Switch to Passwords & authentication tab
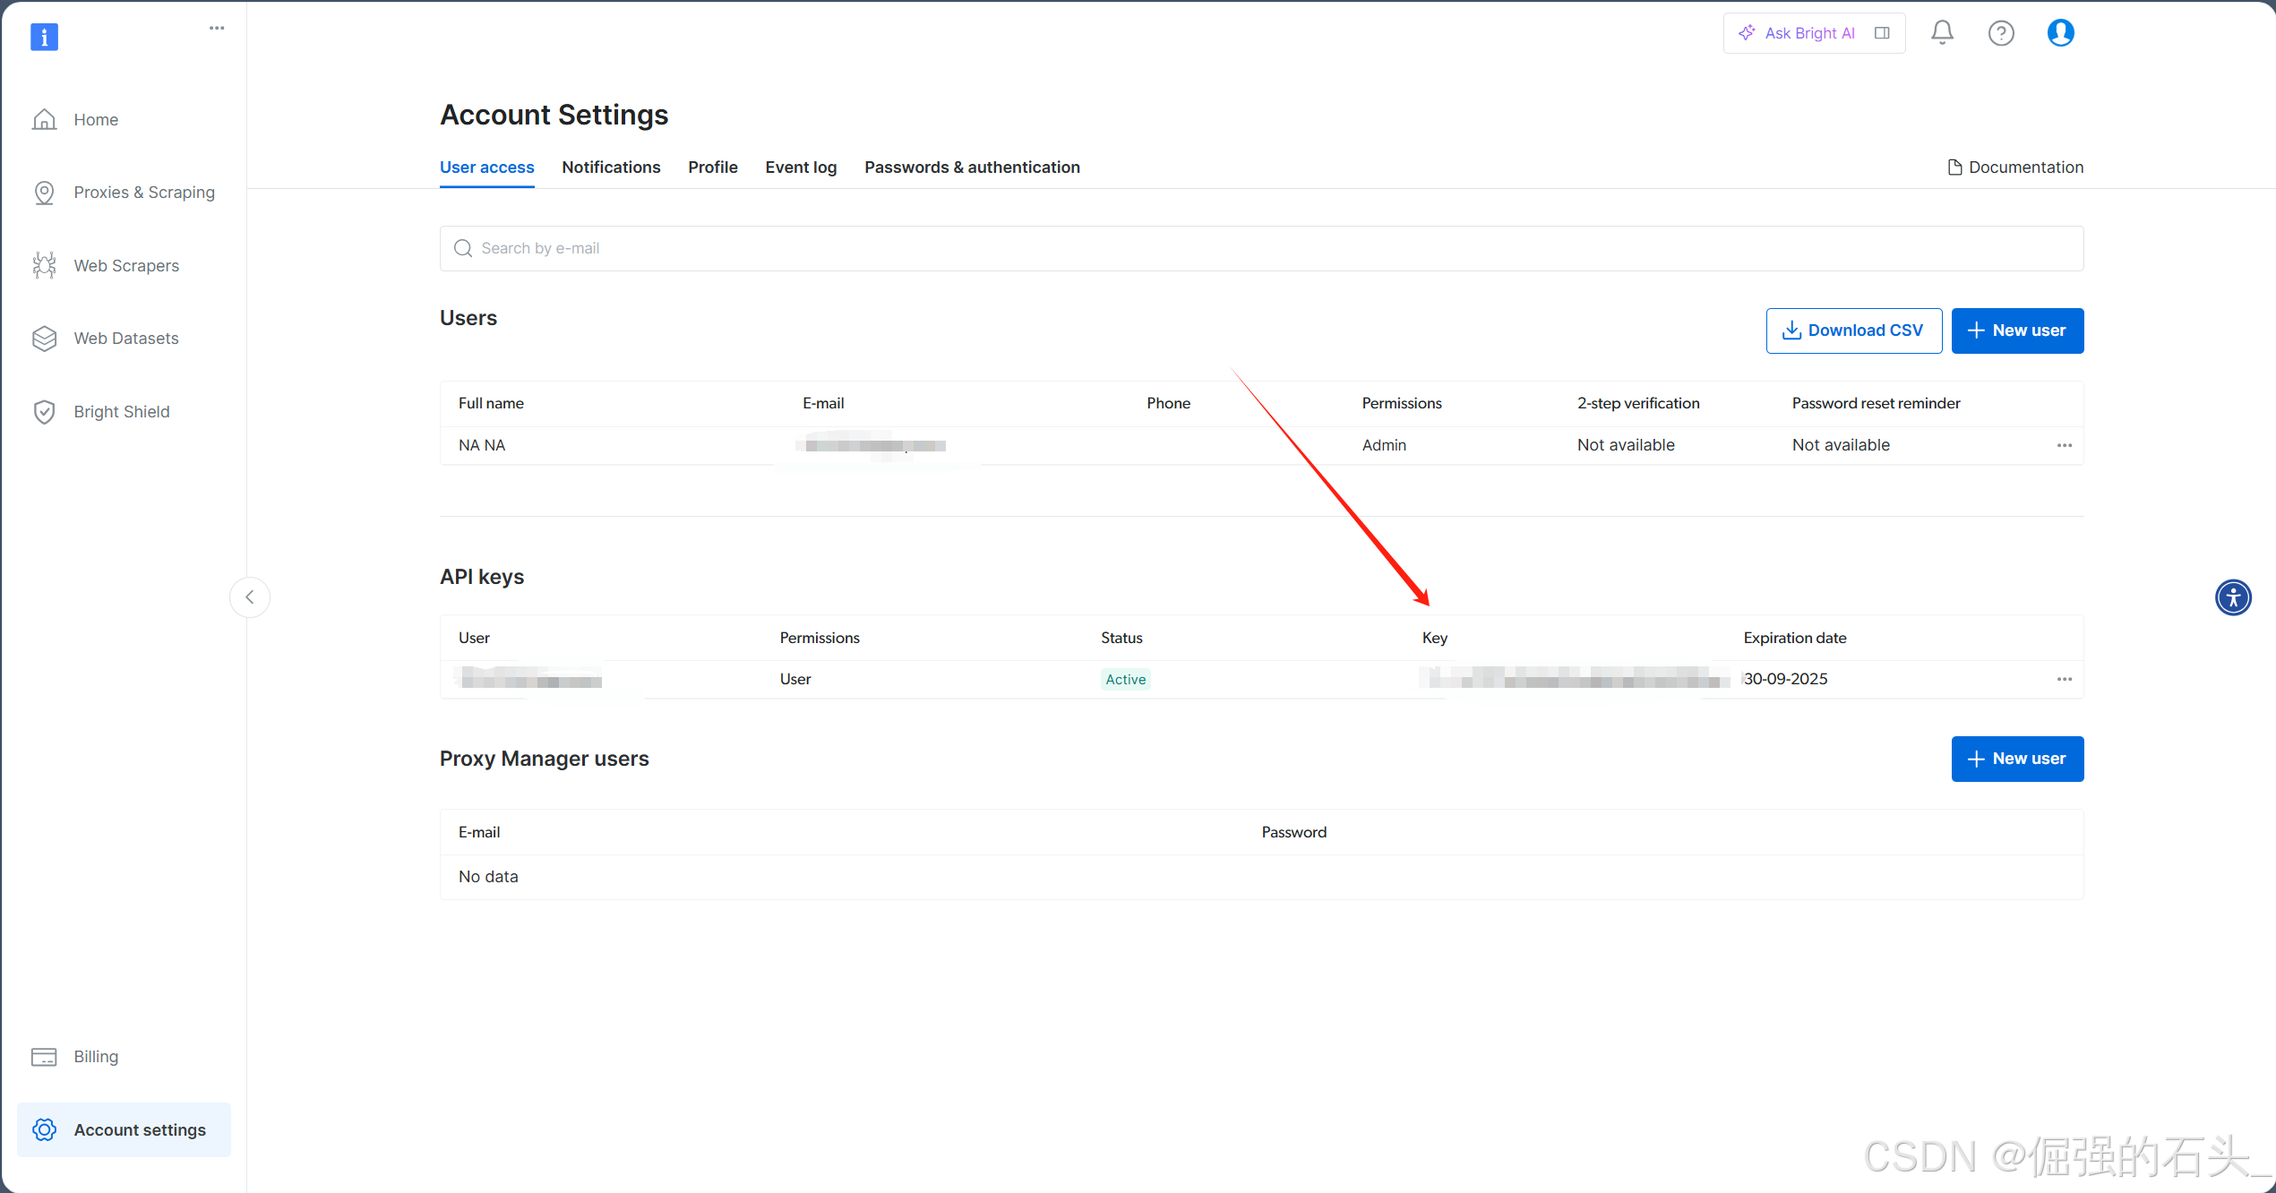The width and height of the screenshot is (2276, 1193). click(x=972, y=167)
